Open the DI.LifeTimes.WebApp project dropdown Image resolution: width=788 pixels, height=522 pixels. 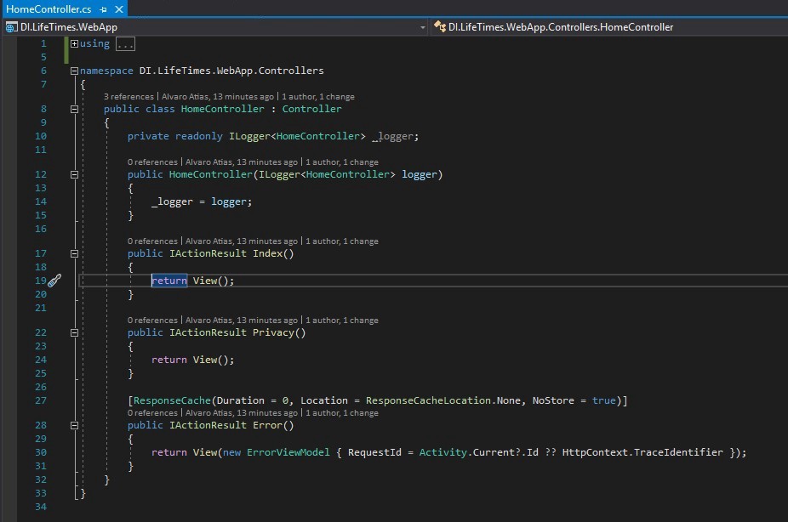point(423,27)
